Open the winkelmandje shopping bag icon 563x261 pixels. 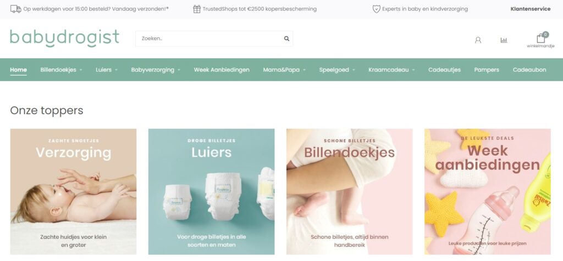541,38
